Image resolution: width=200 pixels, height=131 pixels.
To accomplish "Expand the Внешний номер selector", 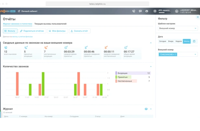I will click(x=178, y=54).
